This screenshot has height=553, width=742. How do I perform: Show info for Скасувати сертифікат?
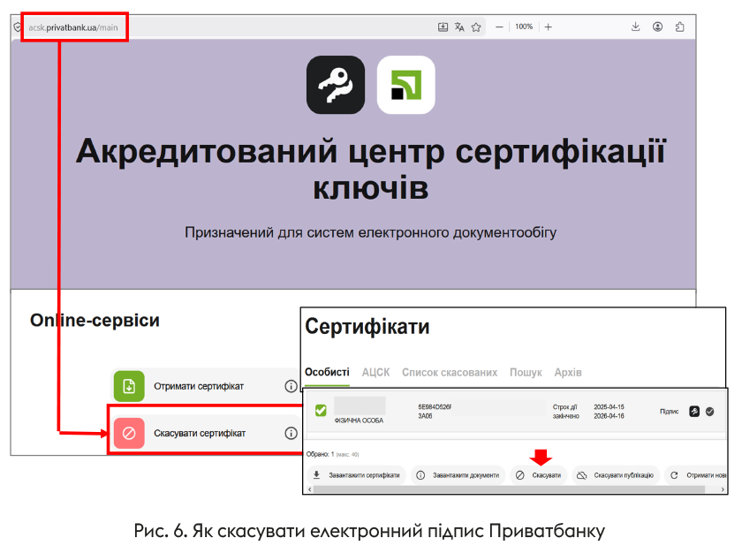tap(291, 433)
